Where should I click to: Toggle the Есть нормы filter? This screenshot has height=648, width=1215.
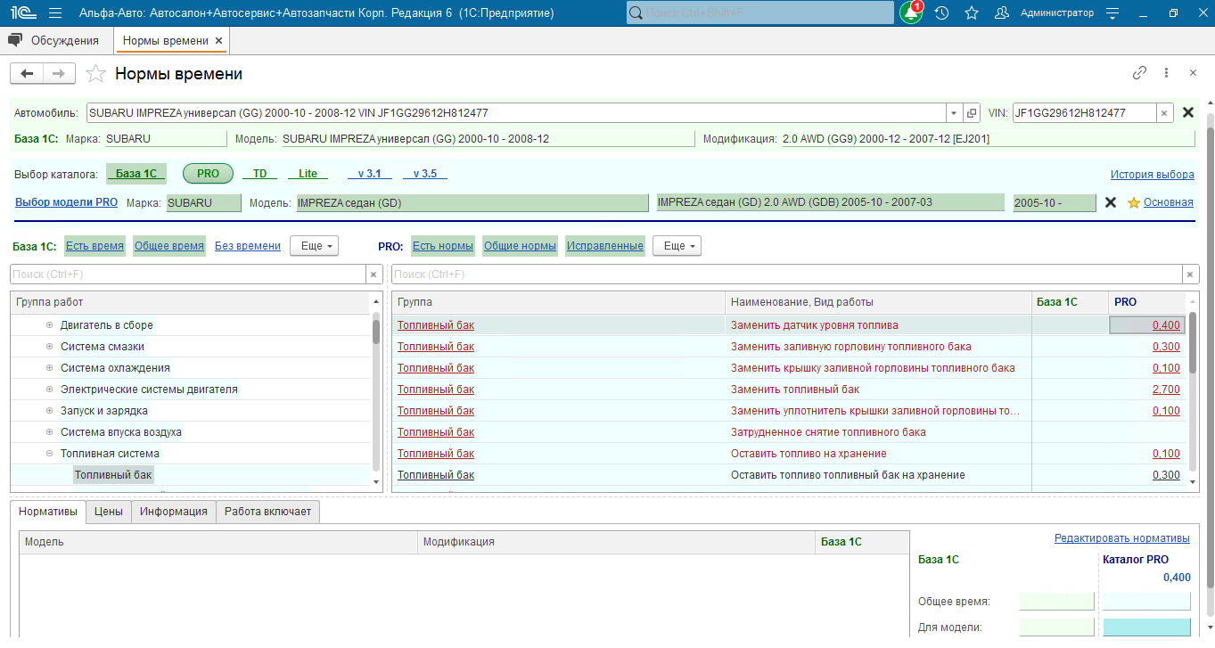(443, 246)
